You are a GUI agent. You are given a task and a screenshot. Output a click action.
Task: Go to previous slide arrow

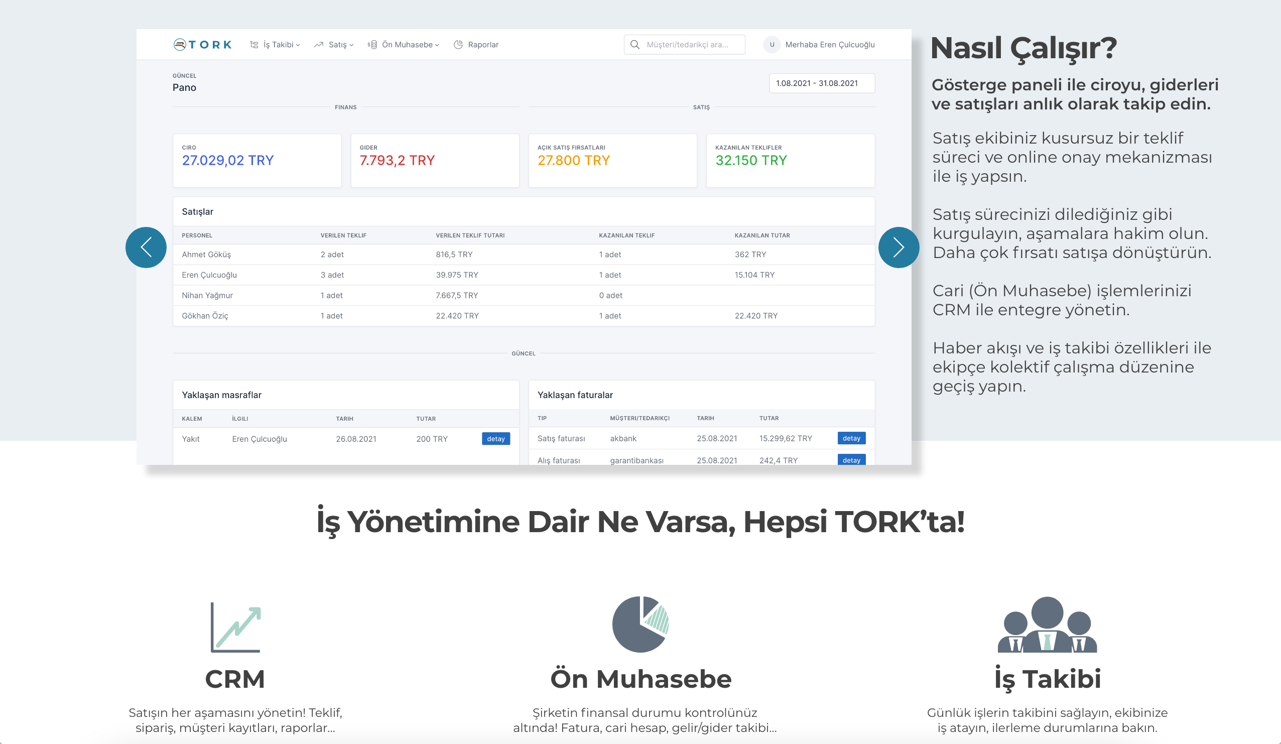(146, 247)
